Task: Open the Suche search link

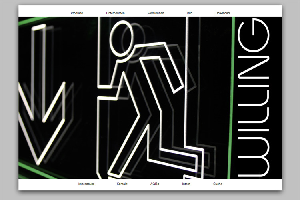Action: (218, 184)
